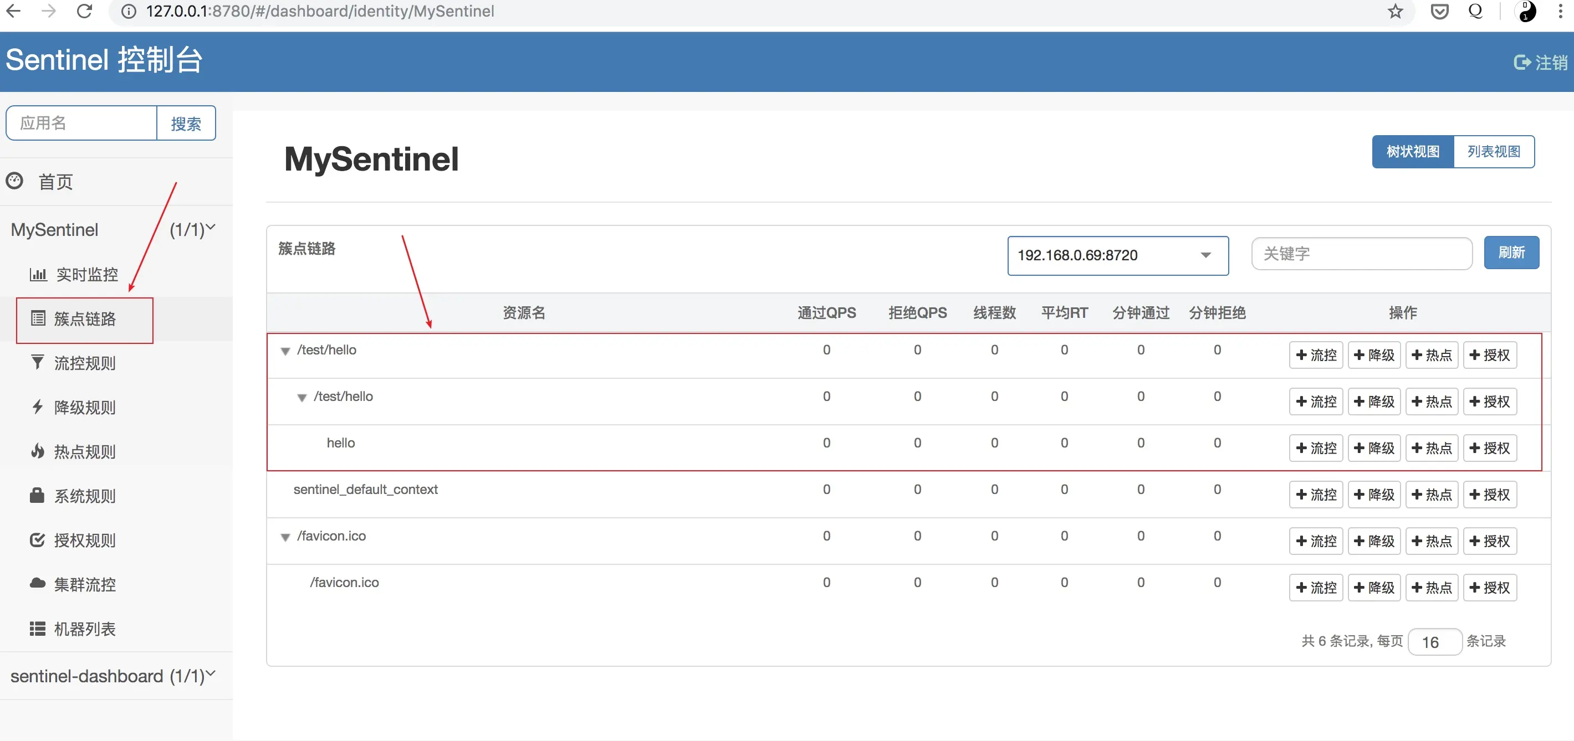Image resolution: width=1574 pixels, height=741 pixels.
Task: Click the 注销 logout icon
Action: click(x=1522, y=62)
